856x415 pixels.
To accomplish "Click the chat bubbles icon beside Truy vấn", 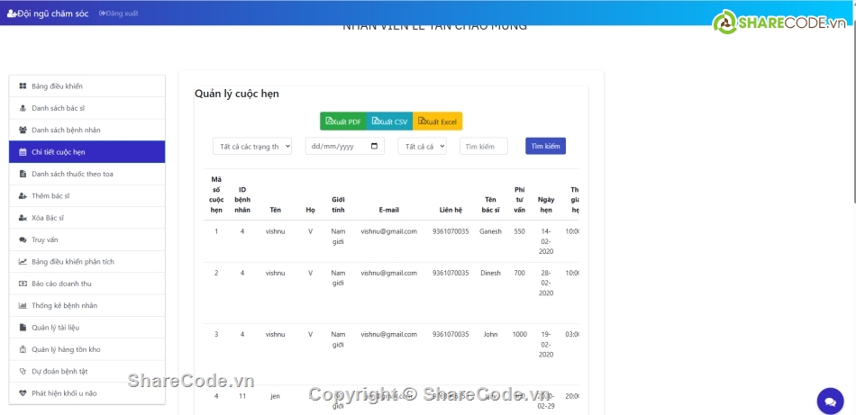I will click(23, 239).
